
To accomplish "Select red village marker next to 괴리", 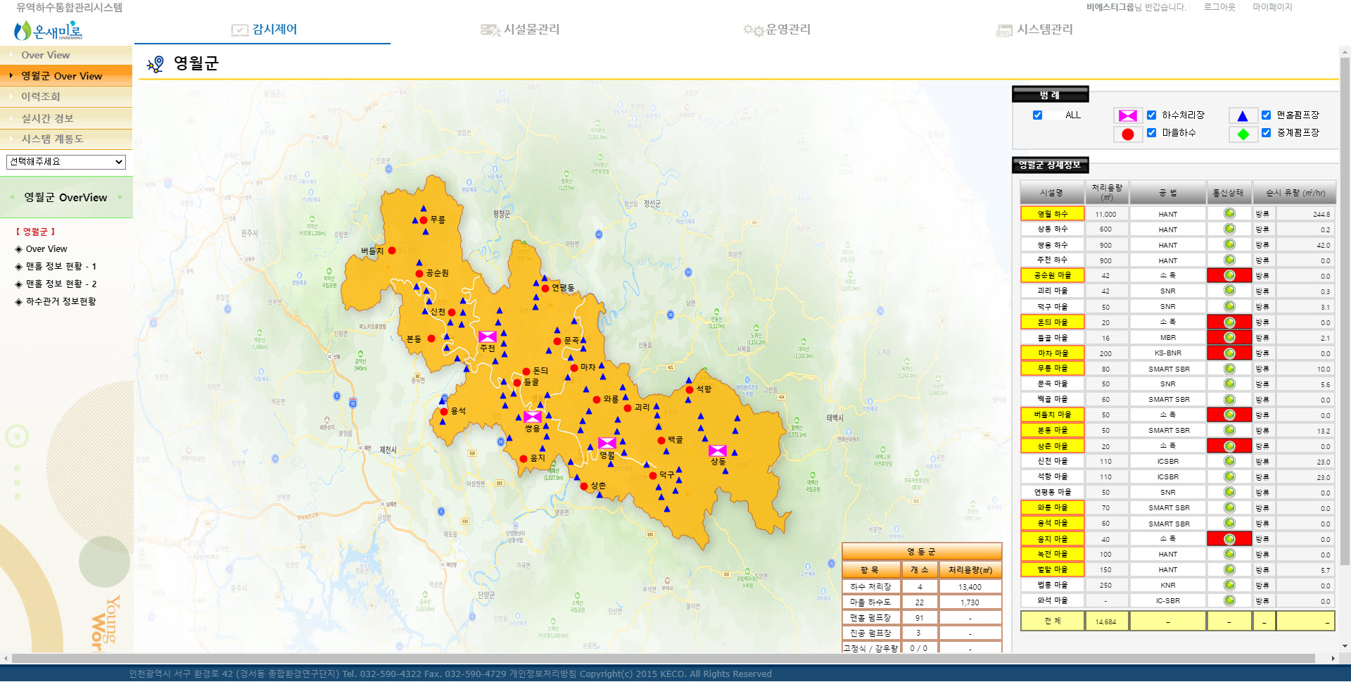I will 628,408.
